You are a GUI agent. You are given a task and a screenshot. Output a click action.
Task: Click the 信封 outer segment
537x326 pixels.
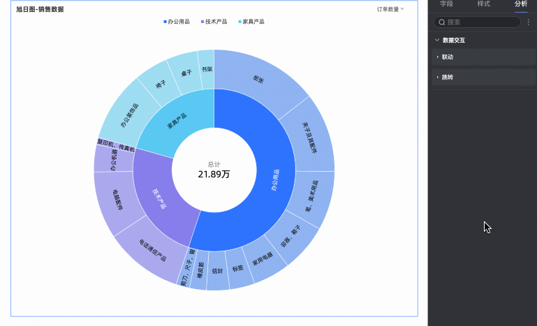click(x=217, y=271)
